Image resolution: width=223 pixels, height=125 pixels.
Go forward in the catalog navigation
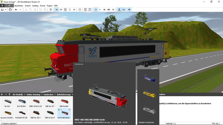click(x=6, y=94)
